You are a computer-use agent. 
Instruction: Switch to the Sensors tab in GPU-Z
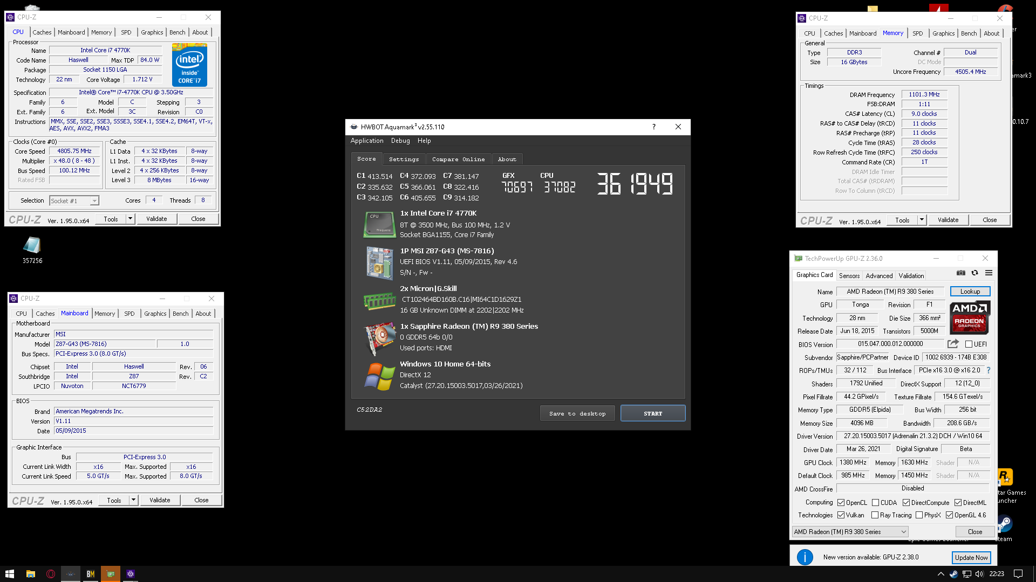[x=849, y=276]
